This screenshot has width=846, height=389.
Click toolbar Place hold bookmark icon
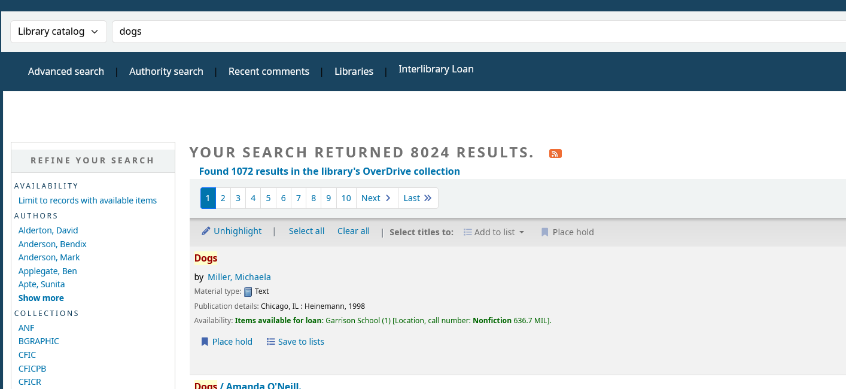[x=544, y=232]
